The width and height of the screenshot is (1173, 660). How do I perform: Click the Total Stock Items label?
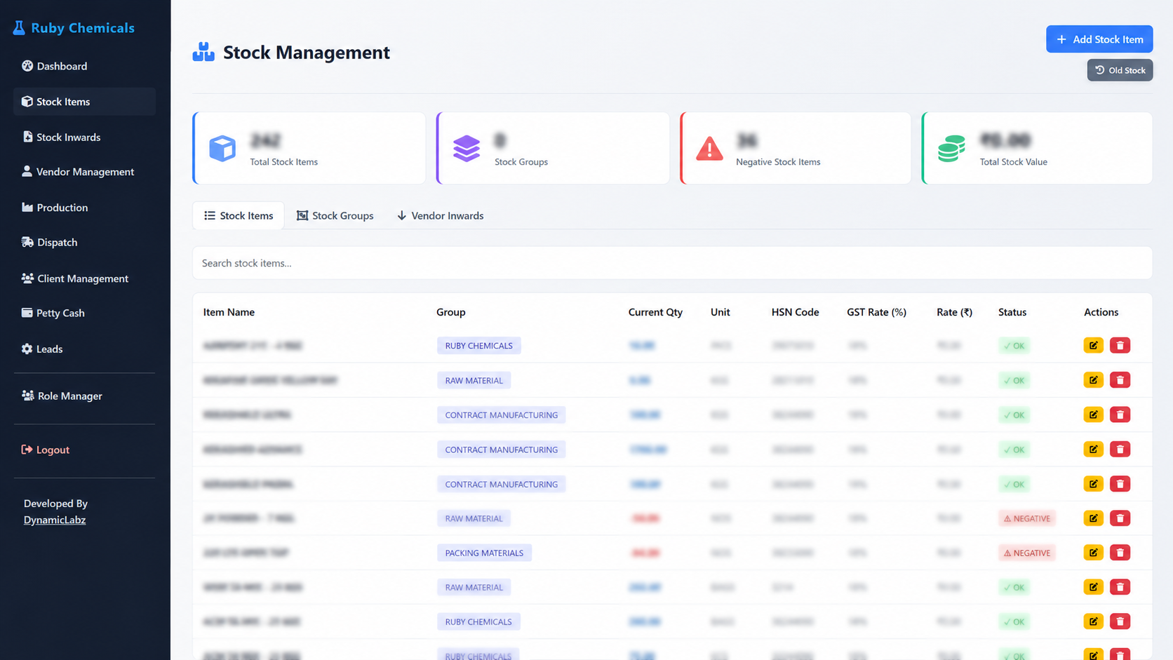pyautogui.click(x=284, y=162)
